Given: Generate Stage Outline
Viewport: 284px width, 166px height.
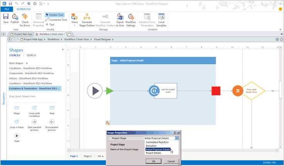Looking at the screenshot, I should click(x=87, y=20).
